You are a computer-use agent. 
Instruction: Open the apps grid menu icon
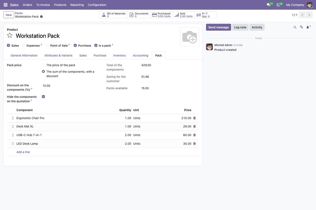[6, 5]
